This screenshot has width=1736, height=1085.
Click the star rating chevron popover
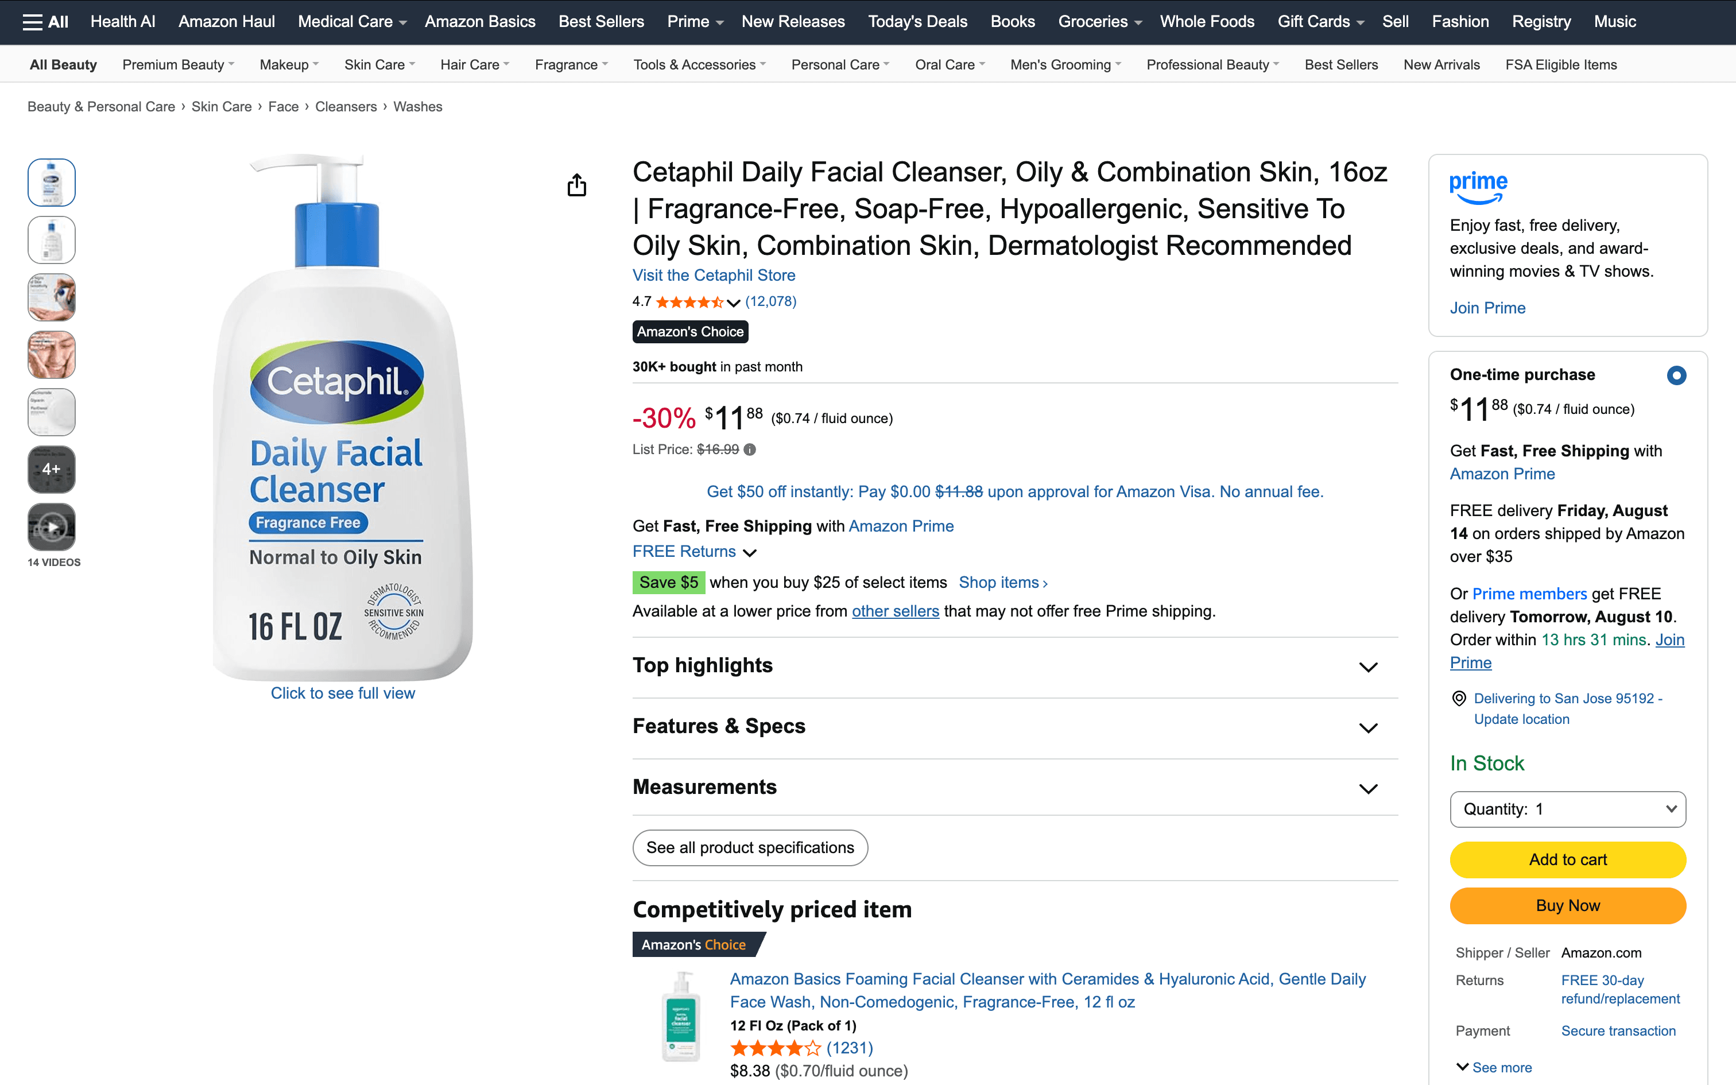(x=733, y=303)
